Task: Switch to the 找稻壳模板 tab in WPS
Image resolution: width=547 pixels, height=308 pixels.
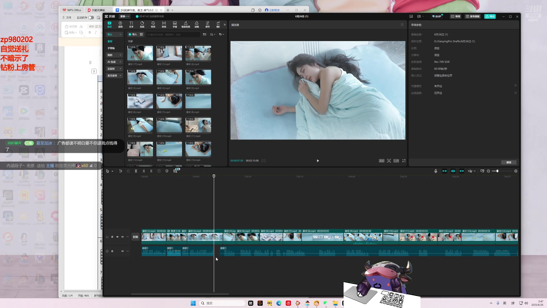Action: [99, 10]
